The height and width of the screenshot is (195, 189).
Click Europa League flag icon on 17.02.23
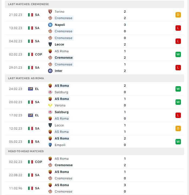pyautogui.click(x=31, y=115)
